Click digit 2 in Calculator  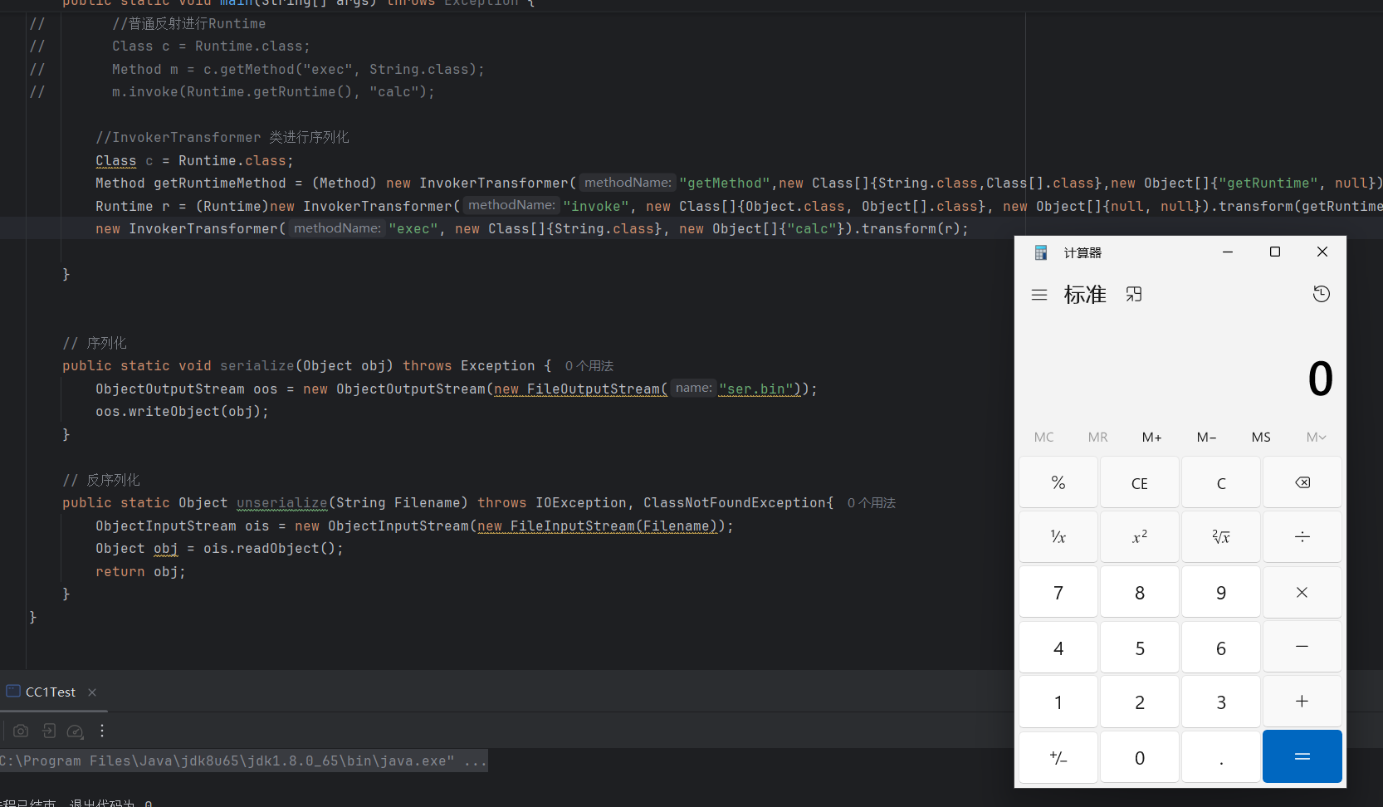pyautogui.click(x=1140, y=702)
